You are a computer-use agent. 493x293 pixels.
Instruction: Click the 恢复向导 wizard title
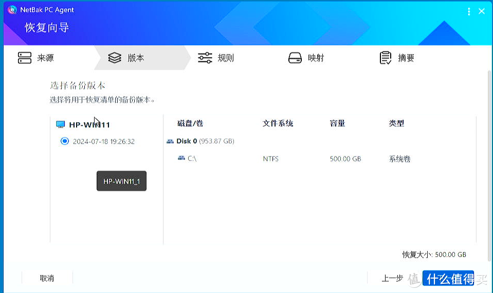point(47,27)
